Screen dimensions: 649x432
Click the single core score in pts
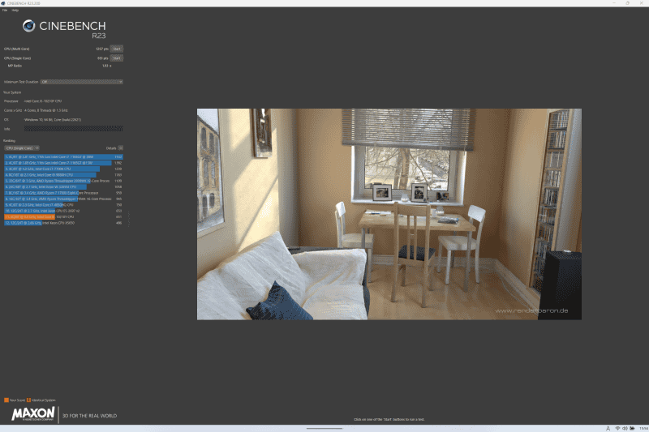coord(103,58)
